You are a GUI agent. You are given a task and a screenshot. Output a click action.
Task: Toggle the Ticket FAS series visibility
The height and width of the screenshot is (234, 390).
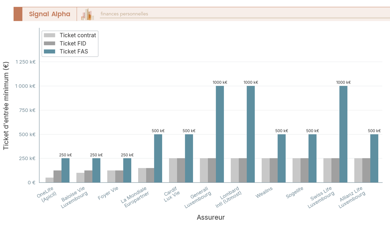tap(73, 51)
